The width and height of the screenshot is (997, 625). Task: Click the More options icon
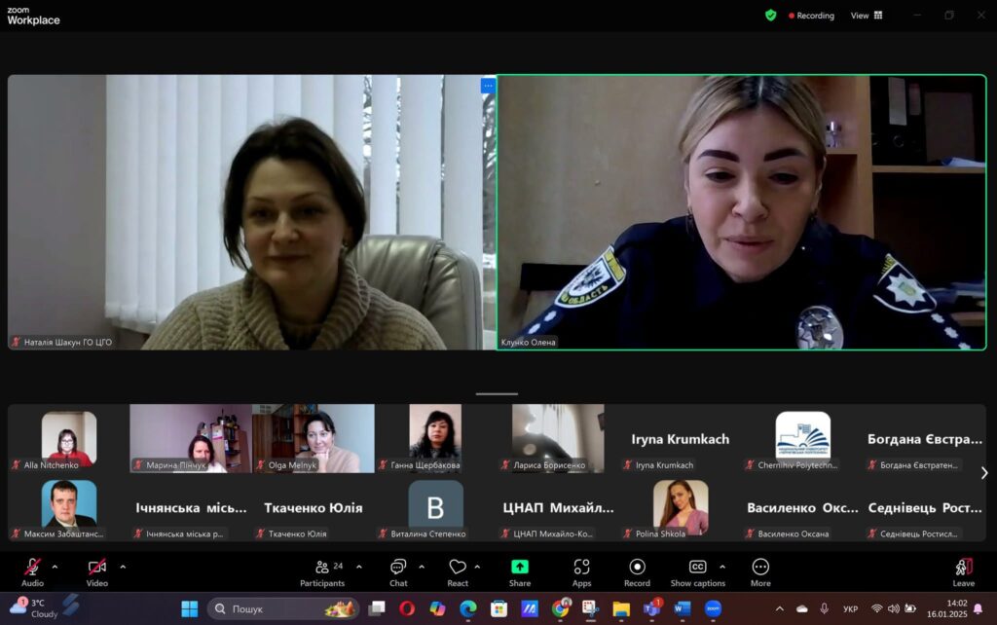click(760, 568)
